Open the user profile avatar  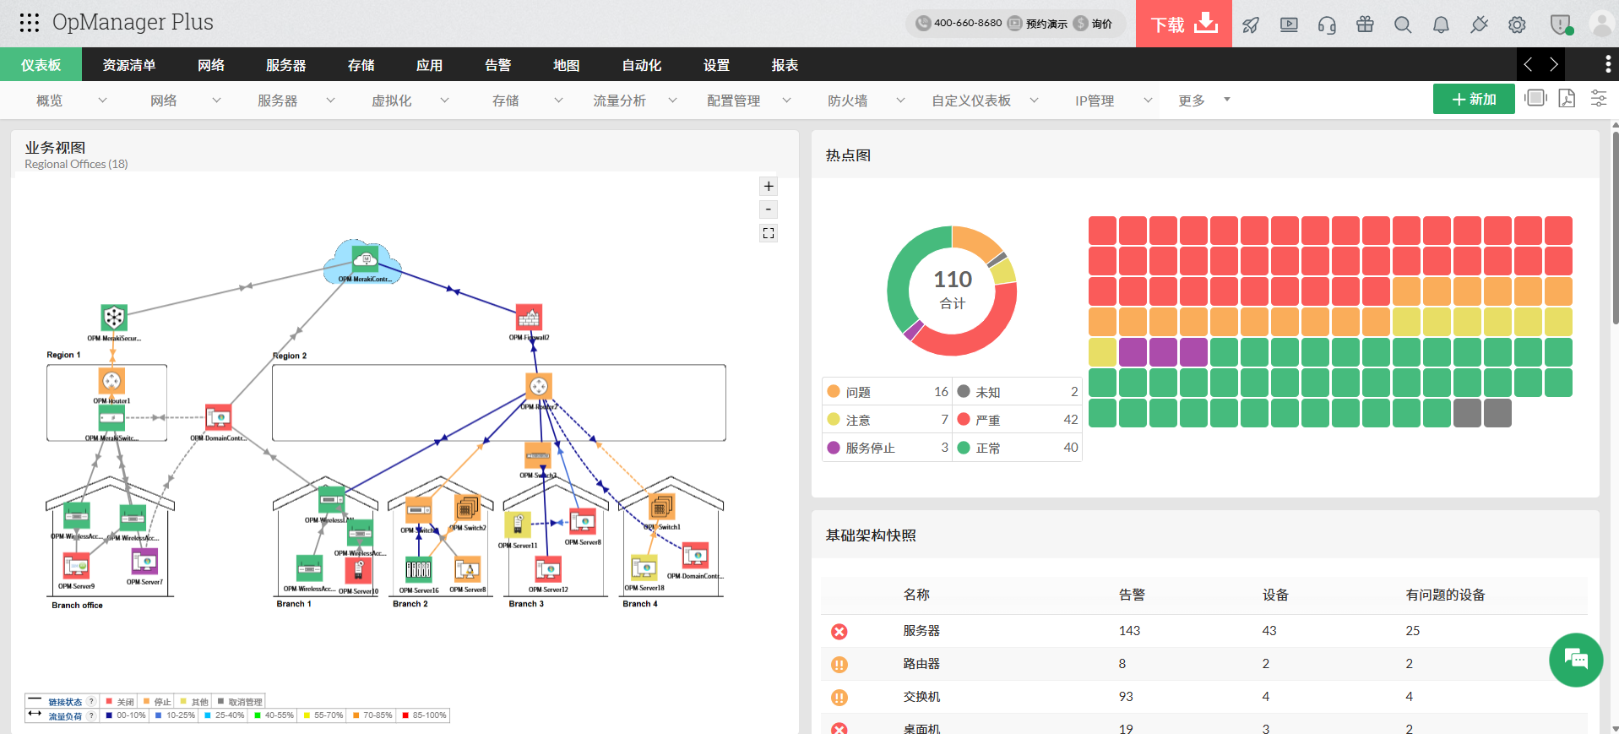click(x=1601, y=24)
